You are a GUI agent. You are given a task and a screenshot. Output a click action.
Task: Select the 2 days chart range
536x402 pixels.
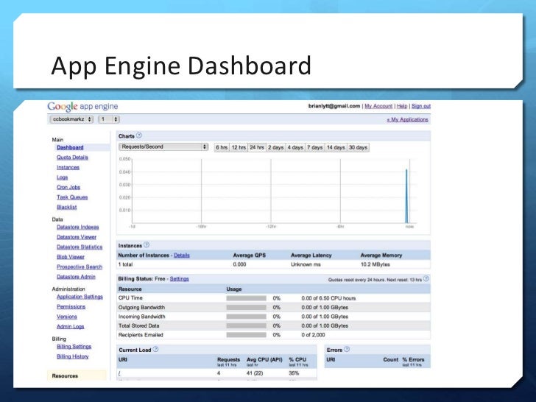pos(276,147)
